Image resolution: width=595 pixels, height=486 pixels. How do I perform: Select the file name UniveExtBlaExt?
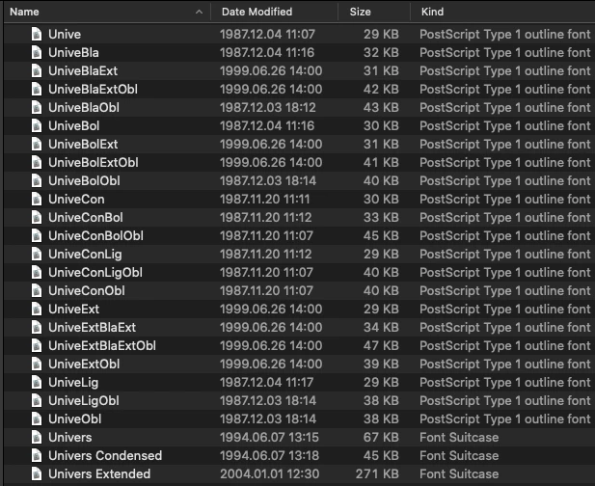pyautogui.click(x=93, y=328)
